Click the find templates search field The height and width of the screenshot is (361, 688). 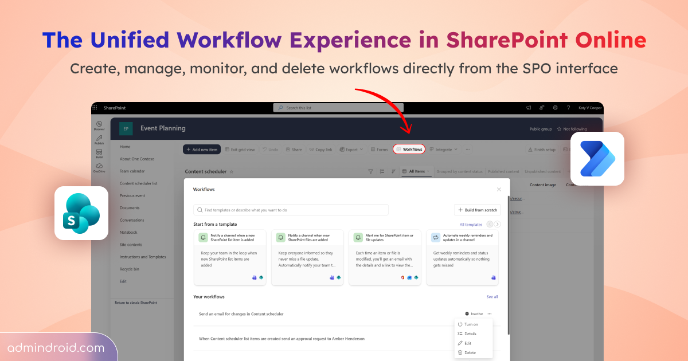(291, 210)
